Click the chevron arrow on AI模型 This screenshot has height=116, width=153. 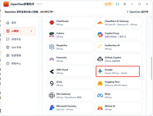coord(31,31)
